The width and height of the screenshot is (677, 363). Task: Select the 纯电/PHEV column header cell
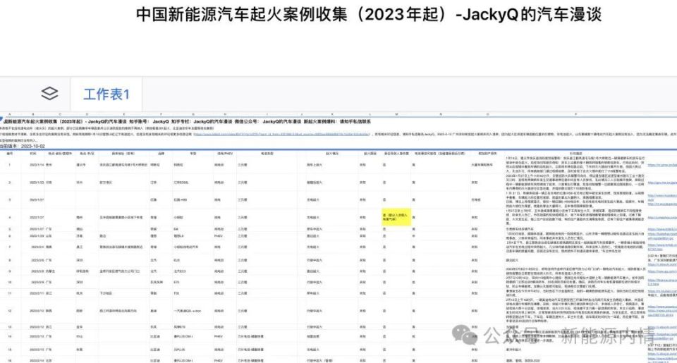point(225,153)
